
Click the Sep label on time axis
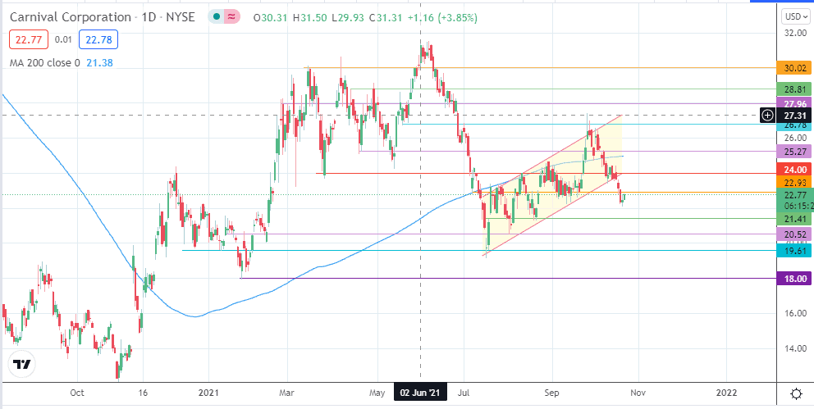[x=552, y=393]
